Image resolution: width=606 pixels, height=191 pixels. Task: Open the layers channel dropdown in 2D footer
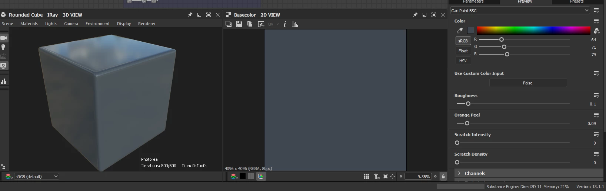(234, 176)
